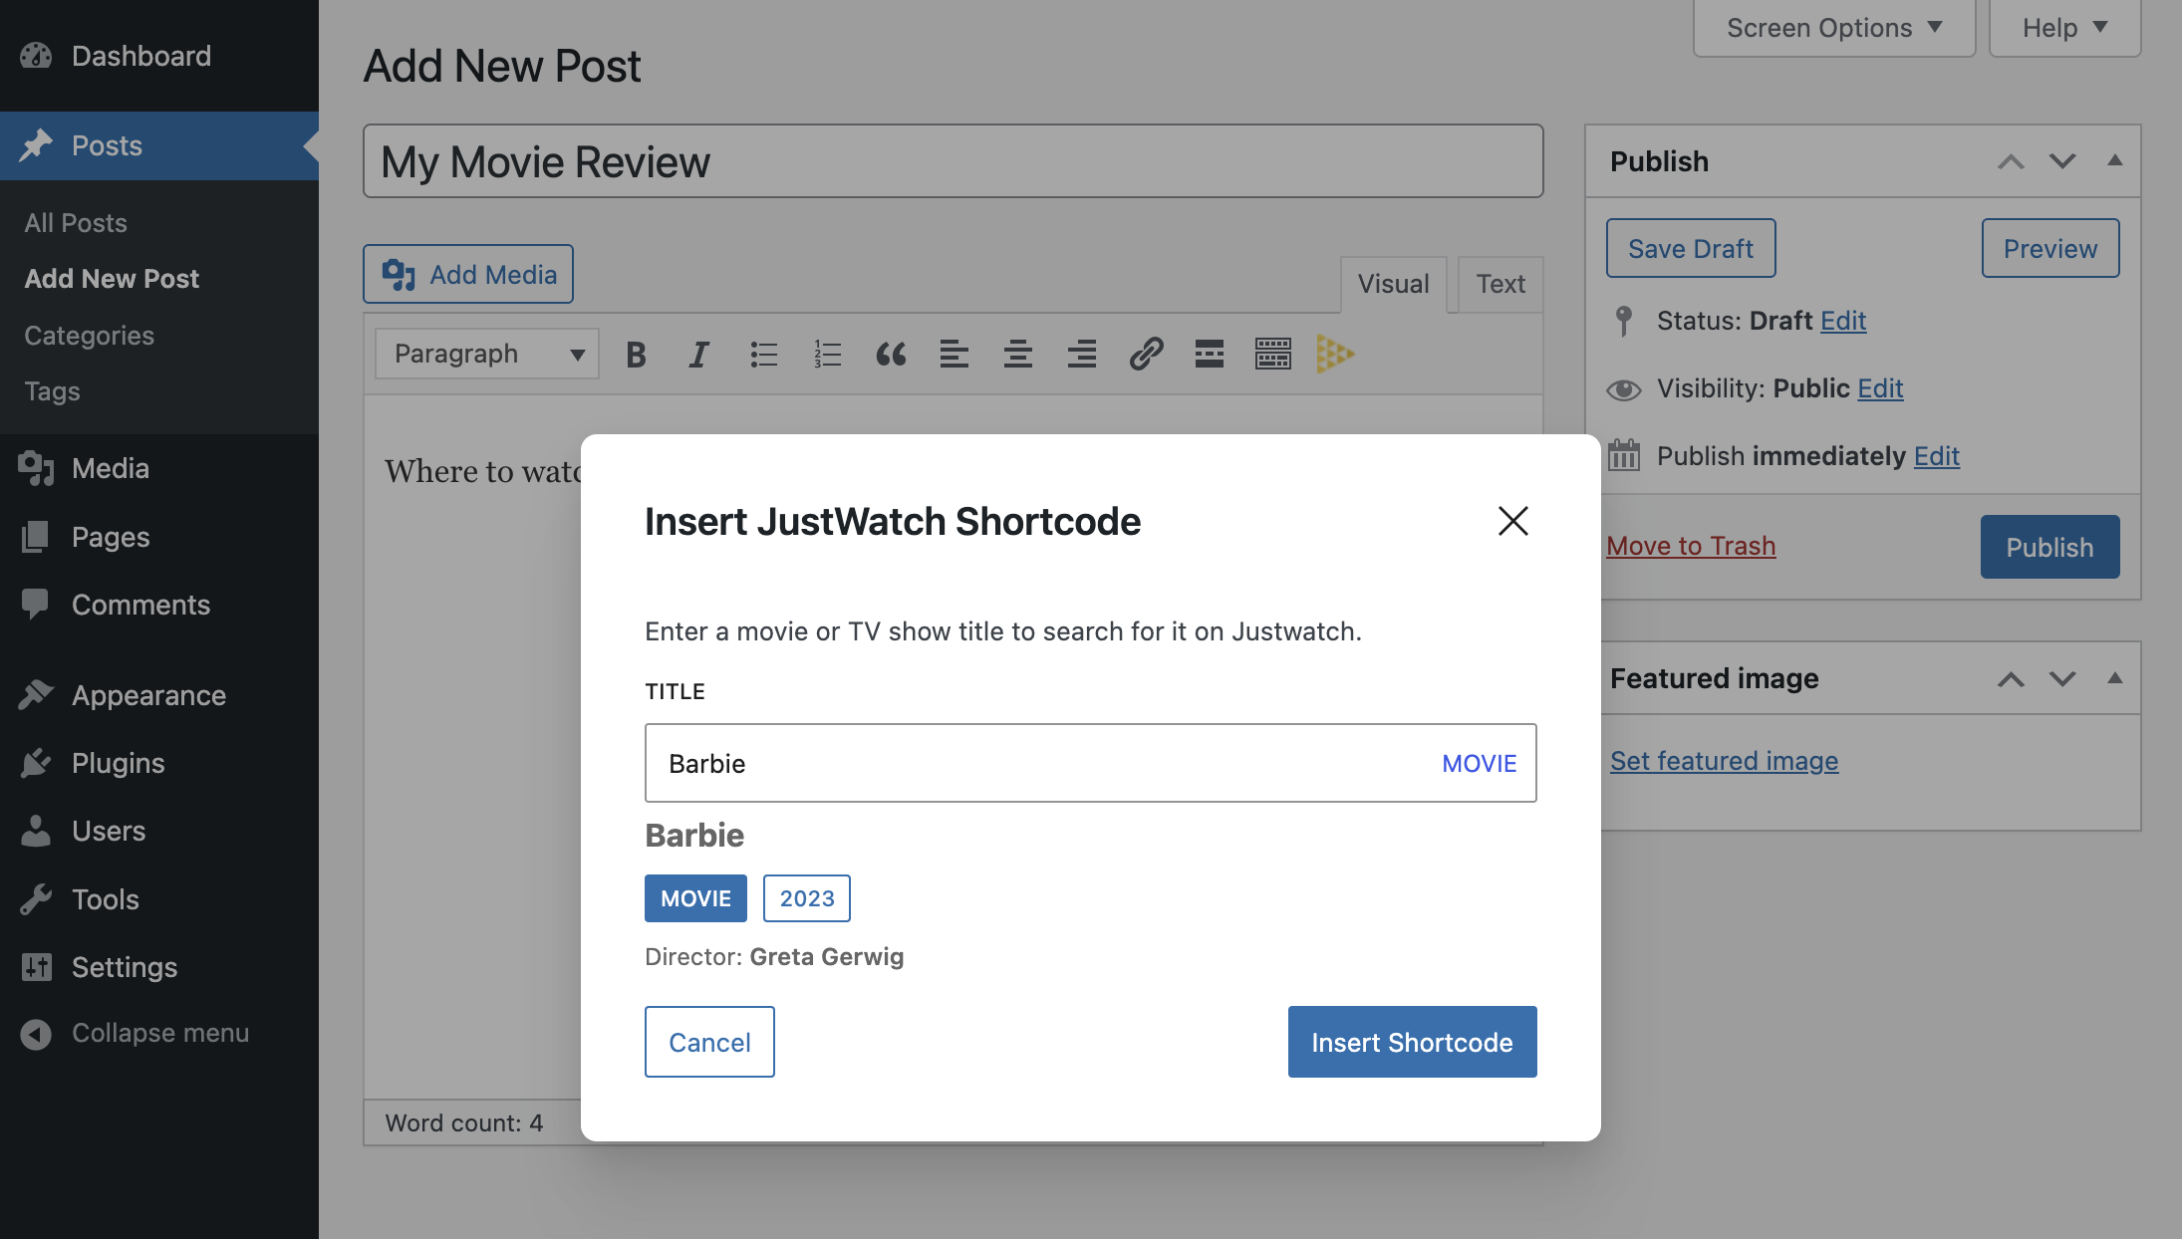Toggle bold formatting in the editor toolbar

pyautogui.click(x=636, y=354)
